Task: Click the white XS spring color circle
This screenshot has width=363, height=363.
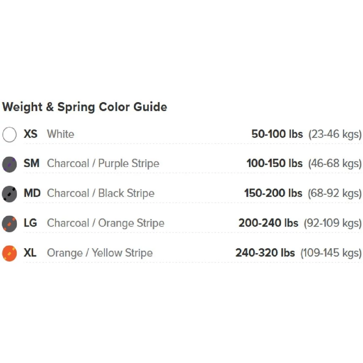Action: 9,135
